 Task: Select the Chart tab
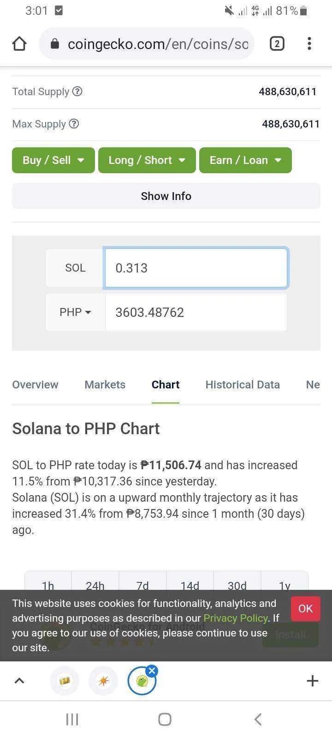click(x=166, y=385)
